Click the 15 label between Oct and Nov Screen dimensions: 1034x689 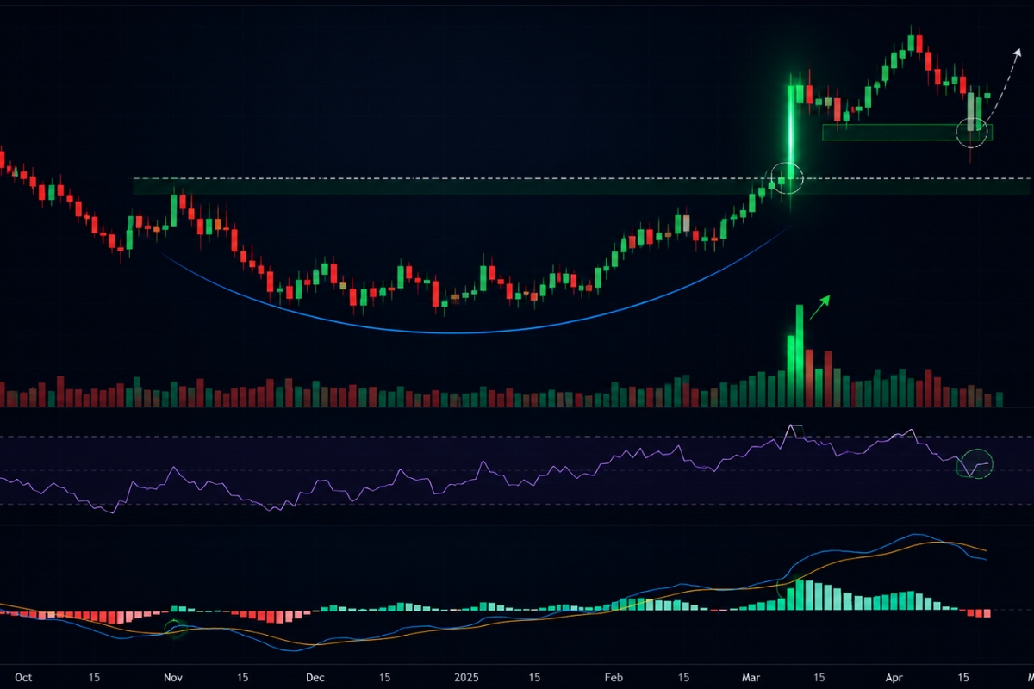(x=95, y=677)
